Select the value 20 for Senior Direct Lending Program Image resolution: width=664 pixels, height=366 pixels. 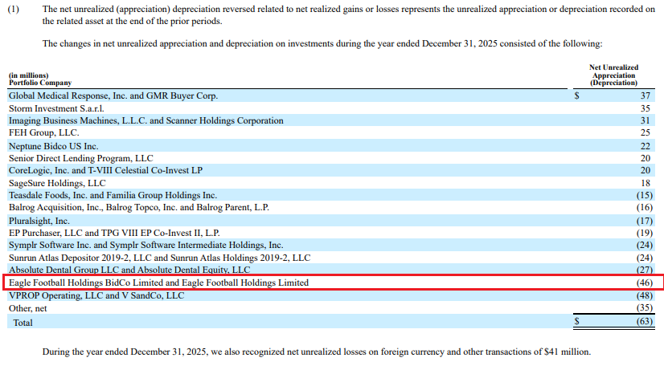tap(645, 158)
